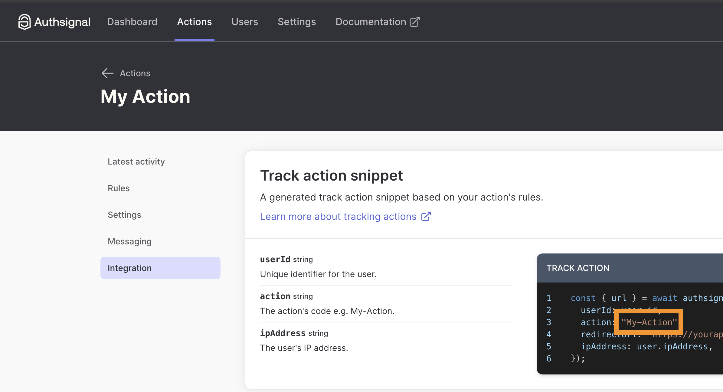Viewport: 723px width, 392px height.
Task: Open Settings in the top navigation bar
Action: pyautogui.click(x=297, y=22)
